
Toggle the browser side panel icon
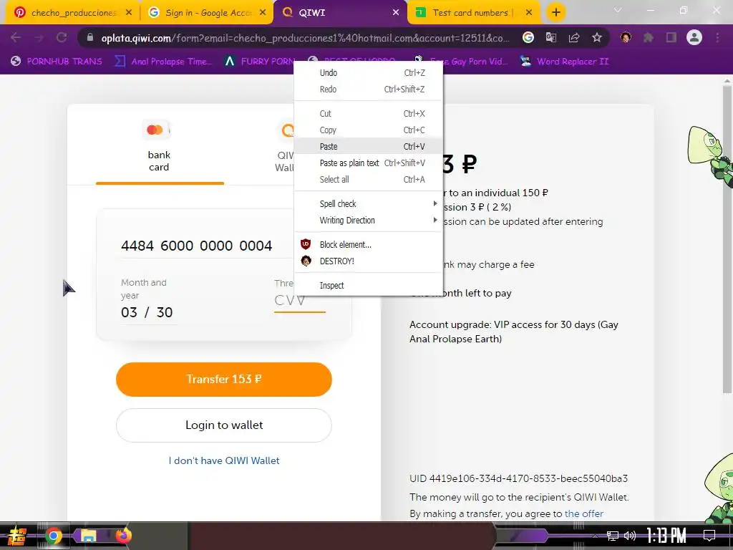[671, 37]
